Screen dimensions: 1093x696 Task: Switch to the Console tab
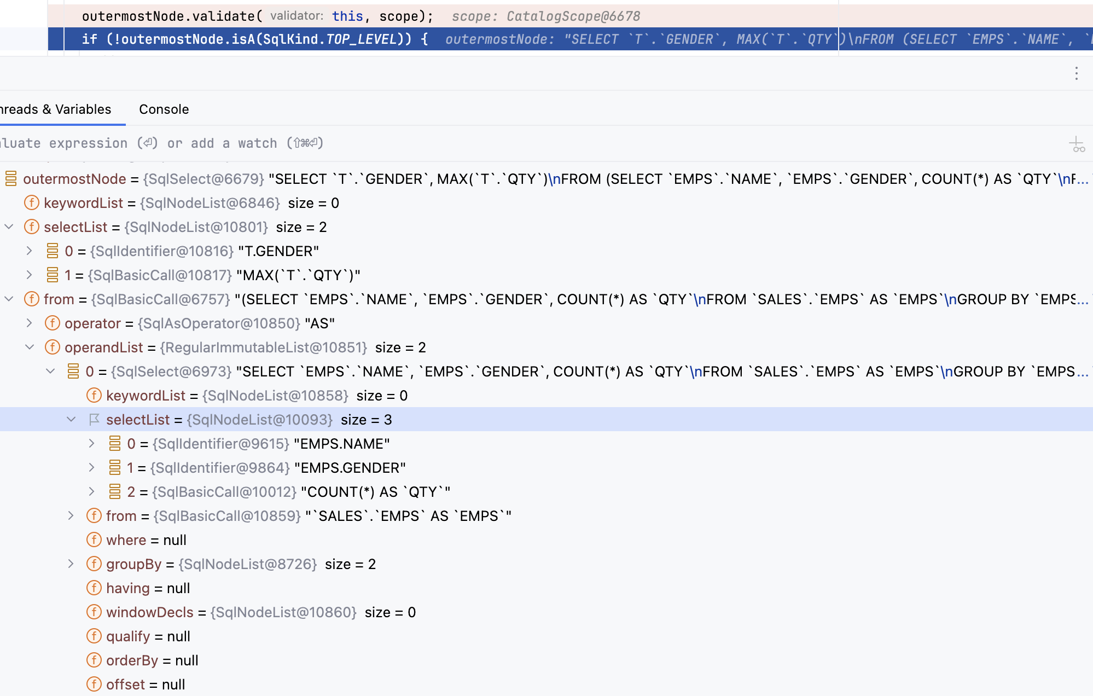click(164, 109)
